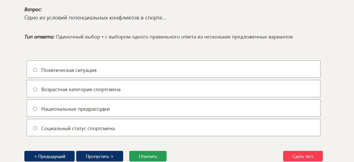Image resolution: width=354 pixels, height=162 pixels.
Task: Click the Национальные предрассудки option text
Action: [75, 109]
